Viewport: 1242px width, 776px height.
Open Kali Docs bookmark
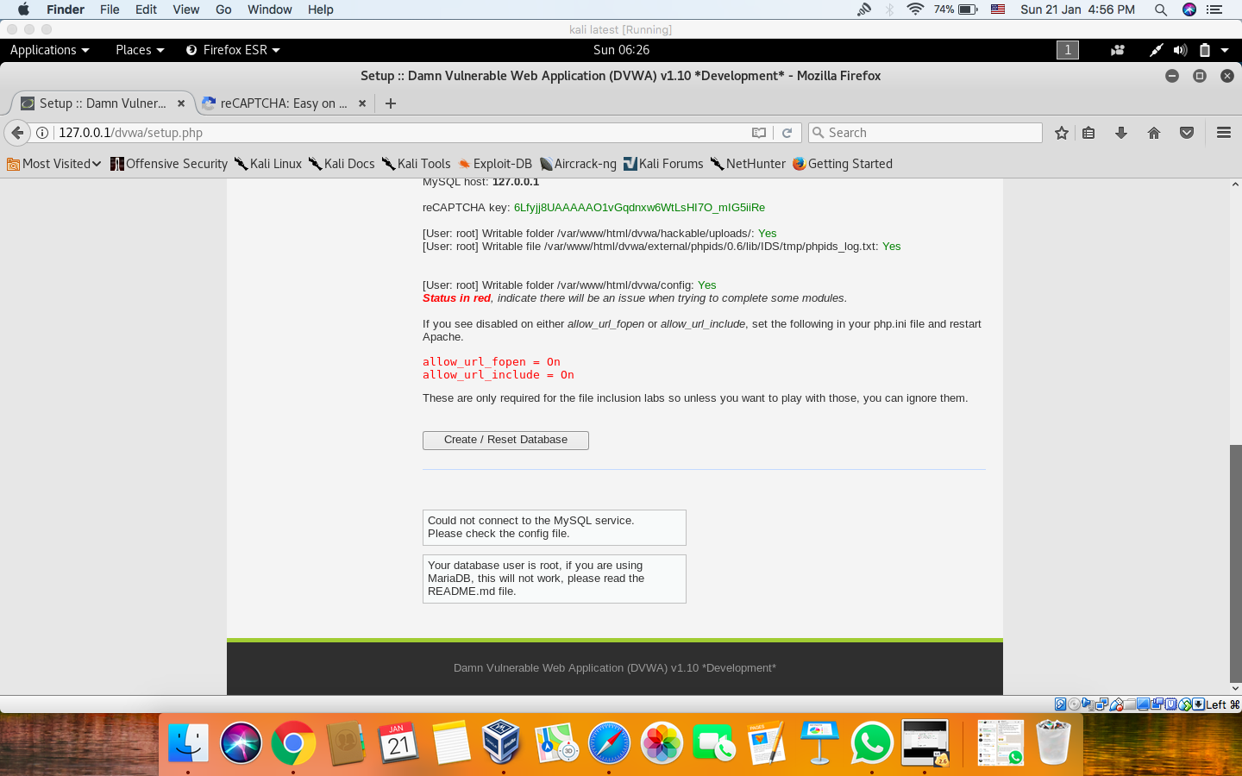point(342,164)
